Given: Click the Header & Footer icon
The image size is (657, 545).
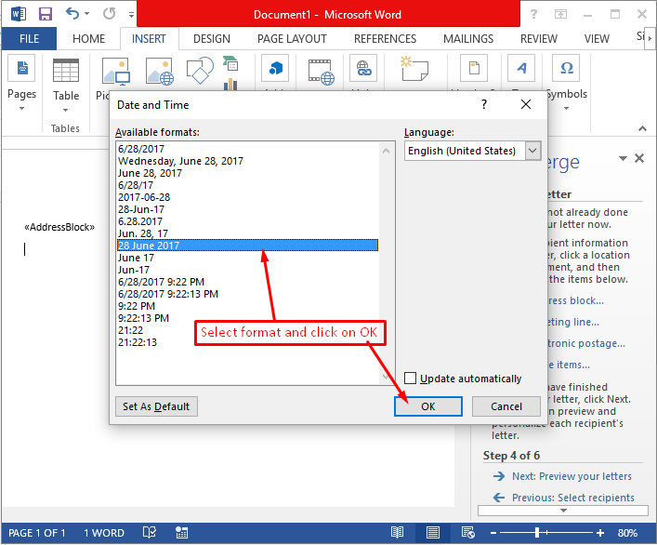Looking at the screenshot, I should coord(474,68).
